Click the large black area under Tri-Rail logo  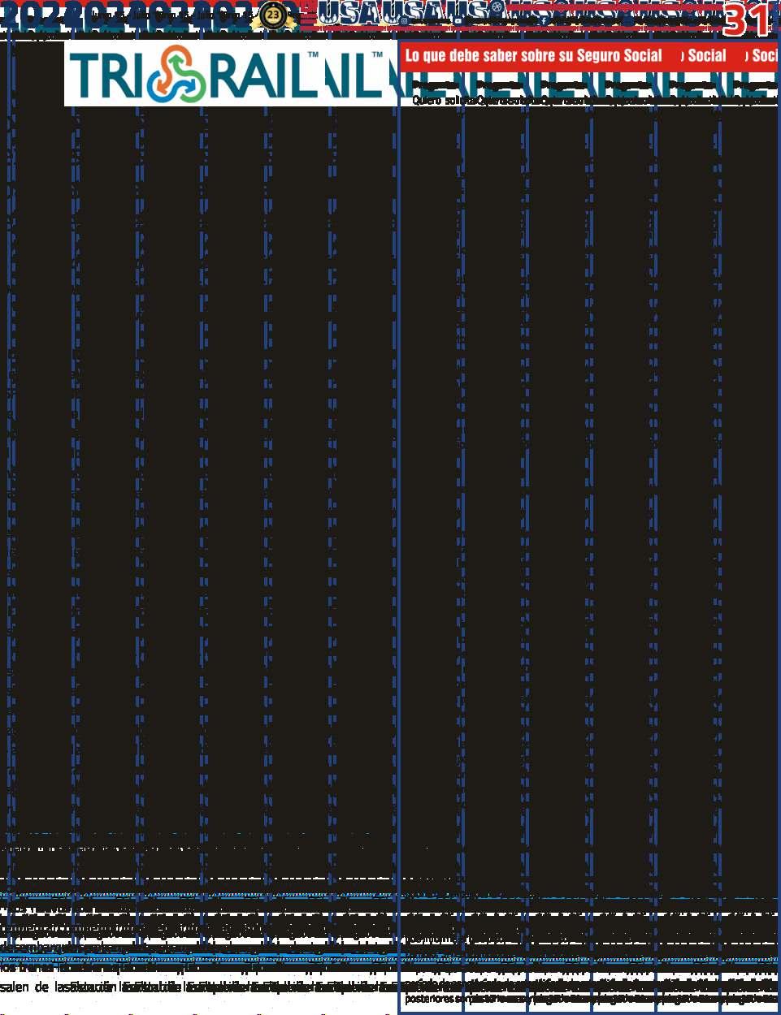199,467
